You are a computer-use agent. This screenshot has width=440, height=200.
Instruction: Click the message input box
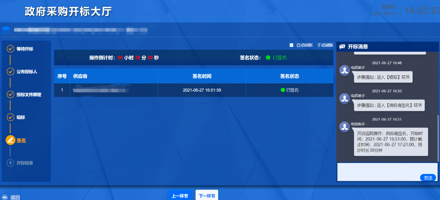[x=378, y=171]
